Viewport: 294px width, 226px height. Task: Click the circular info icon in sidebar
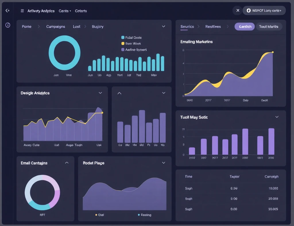click(8, 25)
